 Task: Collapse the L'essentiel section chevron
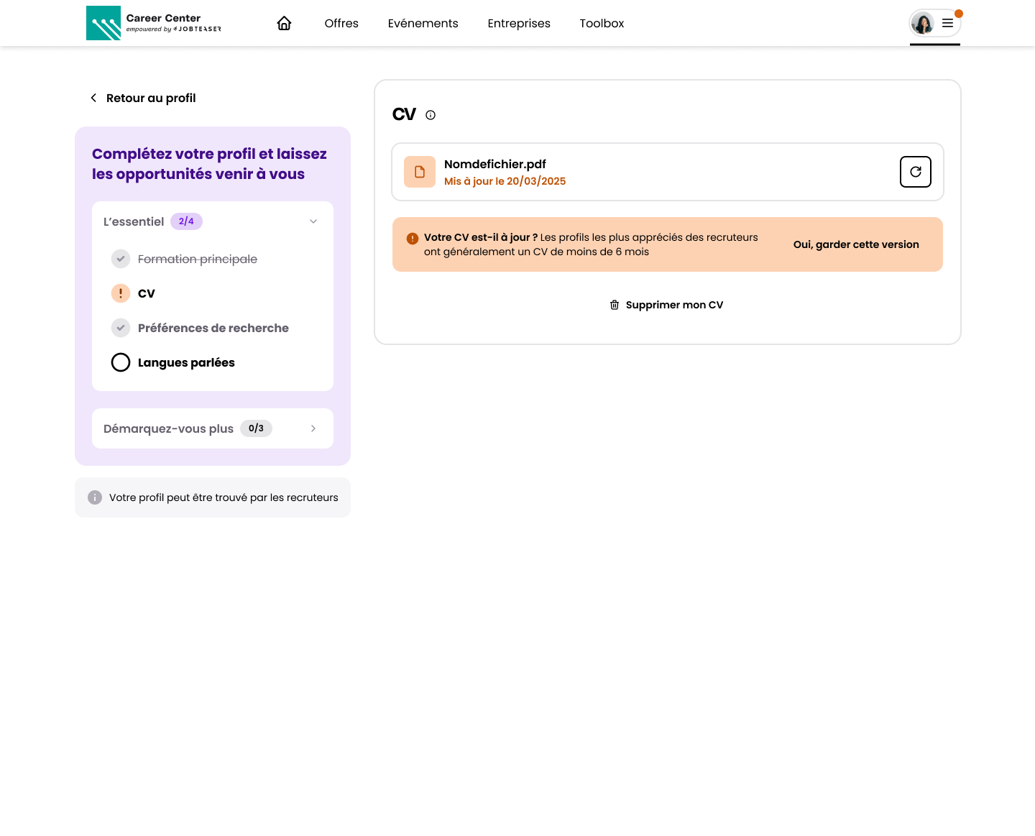pyautogui.click(x=313, y=221)
